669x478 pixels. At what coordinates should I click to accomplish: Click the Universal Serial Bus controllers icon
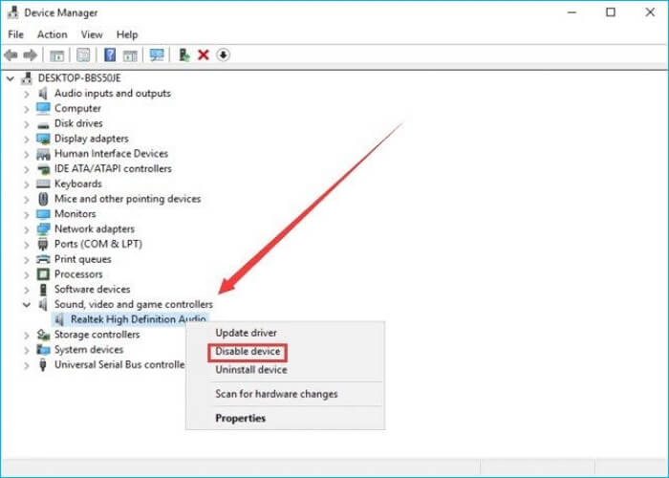coord(43,365)
